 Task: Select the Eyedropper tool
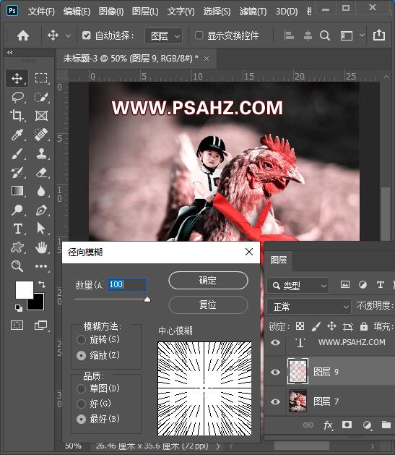17,135
